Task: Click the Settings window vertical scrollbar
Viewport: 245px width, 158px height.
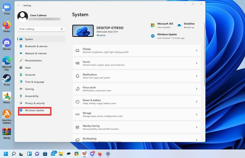Action: [x=204, y=54]
